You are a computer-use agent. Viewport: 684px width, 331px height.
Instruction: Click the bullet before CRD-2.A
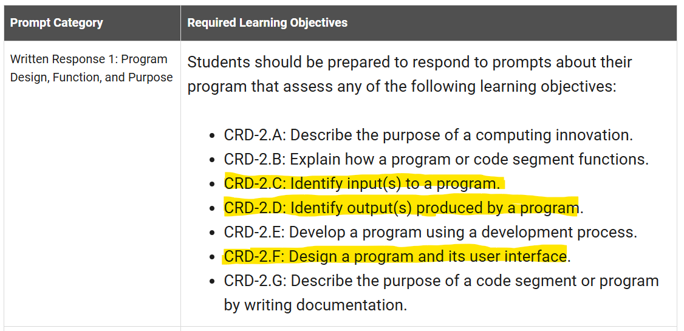(212, 135)
